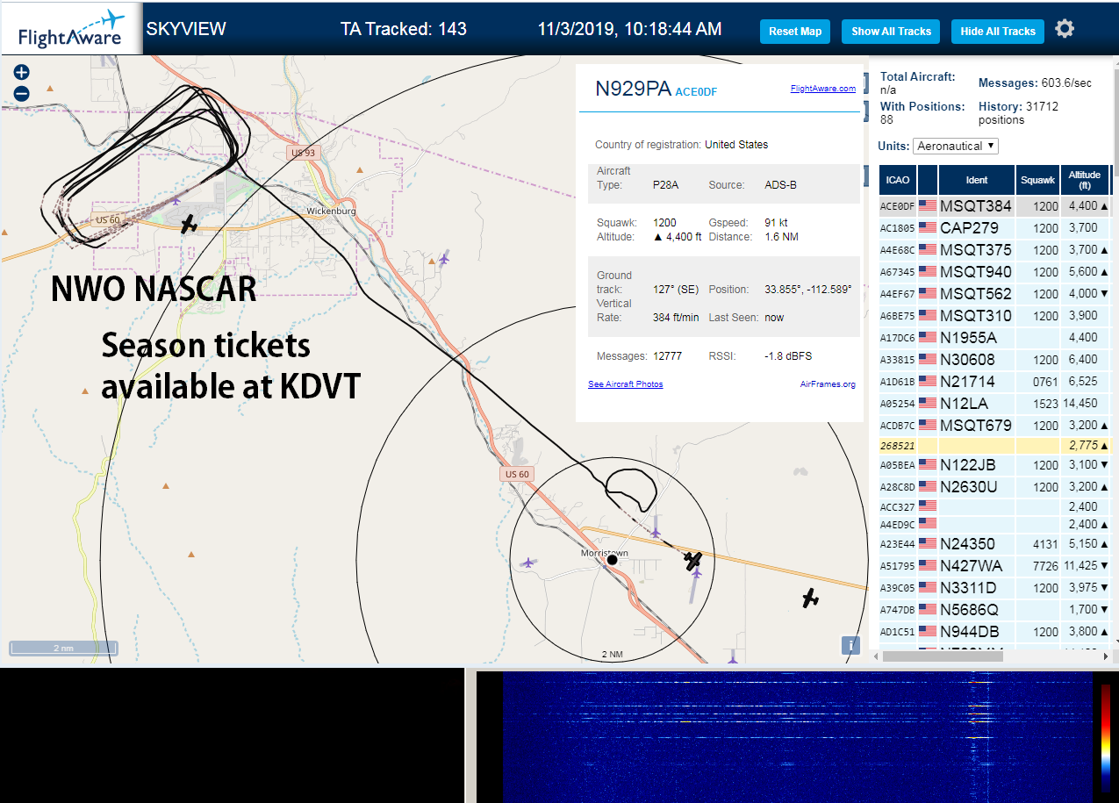Click the Wickenburg town label on map

(331, 212)
